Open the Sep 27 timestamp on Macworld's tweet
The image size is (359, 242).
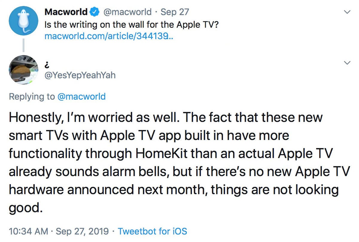pyautogui.click(x=175, y=12)
